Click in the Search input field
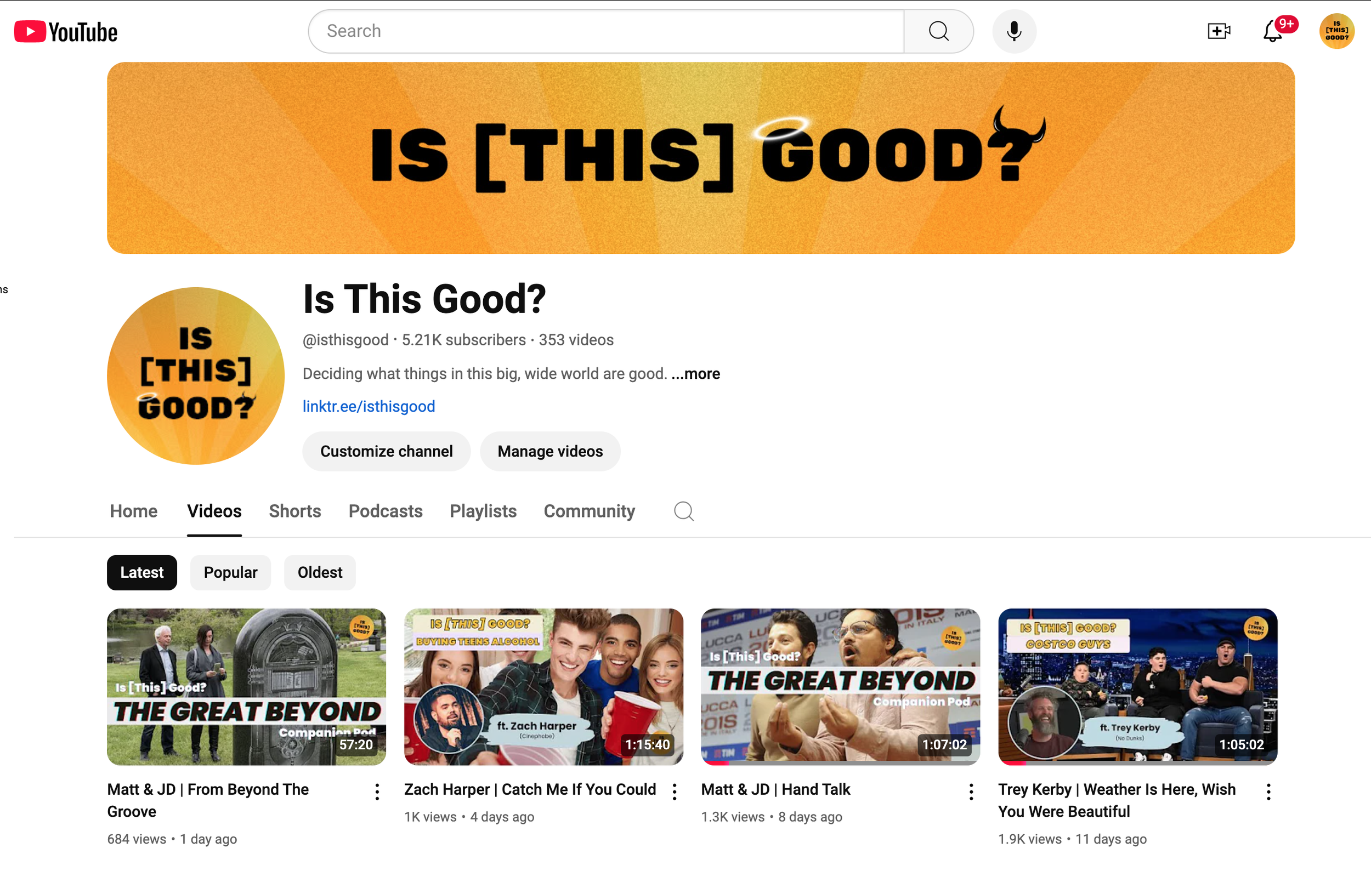 tap(607, 31)
